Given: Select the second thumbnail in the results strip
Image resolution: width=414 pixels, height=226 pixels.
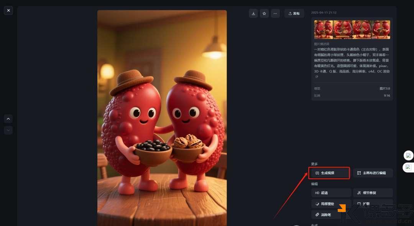Looking at the screenshot, I should [x=342, y=30].
